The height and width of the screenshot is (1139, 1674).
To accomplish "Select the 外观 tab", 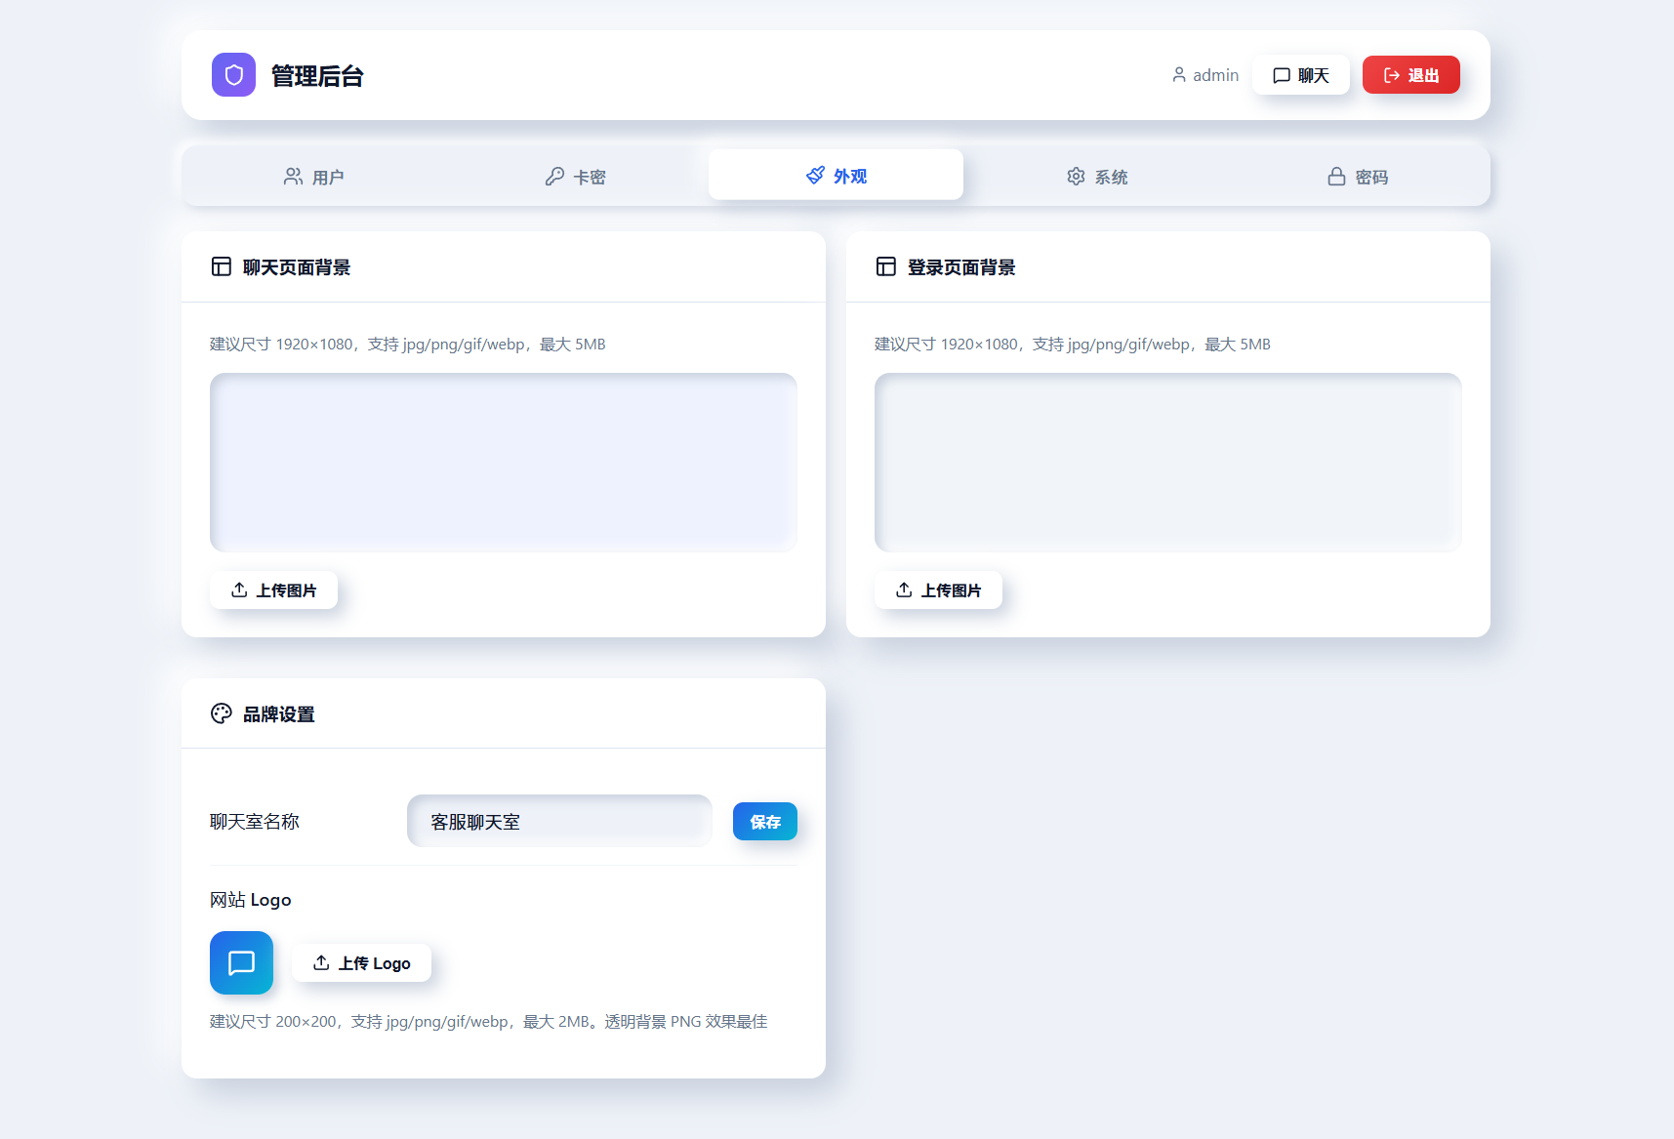I will tap(836, 176).
